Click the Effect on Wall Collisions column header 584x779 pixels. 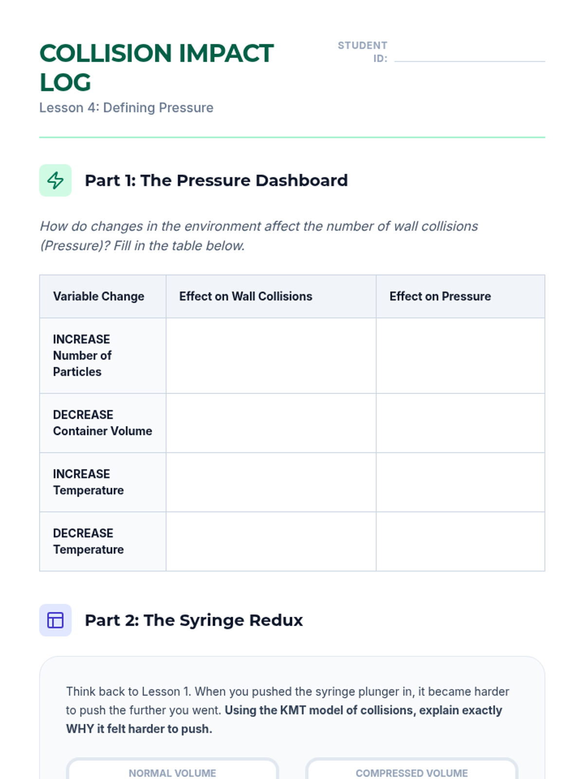[246, 296]
